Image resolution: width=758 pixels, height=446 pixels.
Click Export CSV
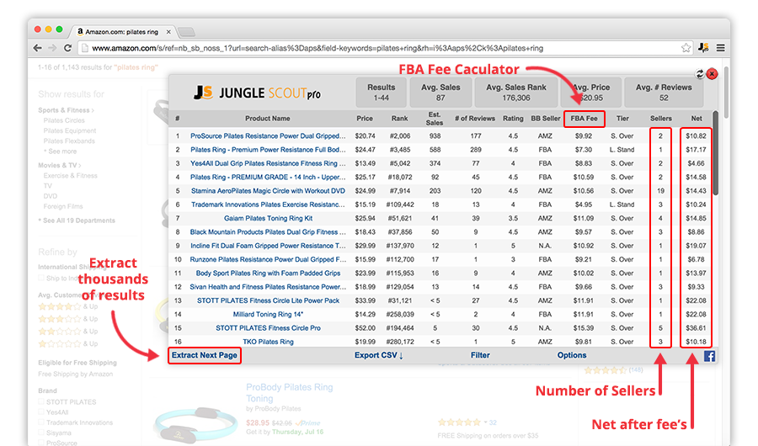tap(378, 355)
